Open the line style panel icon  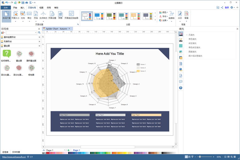click(181, 40)
